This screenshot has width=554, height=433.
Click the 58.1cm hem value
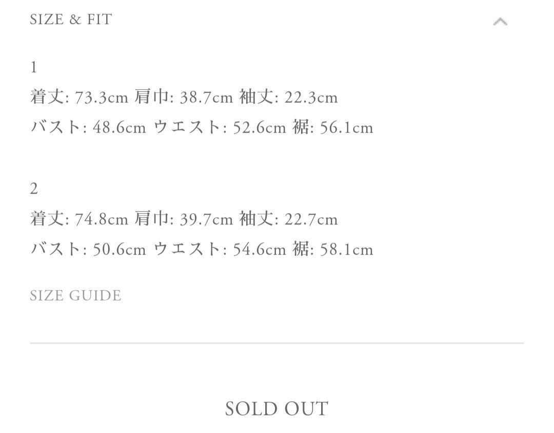[x=347, y=250]
